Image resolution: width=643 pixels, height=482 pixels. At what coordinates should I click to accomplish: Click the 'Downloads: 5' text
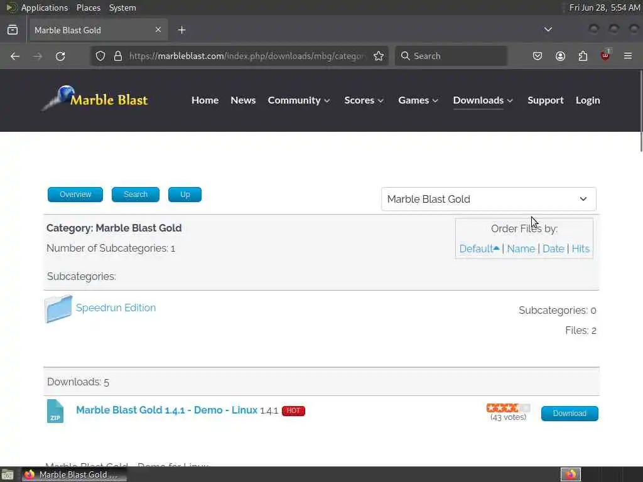(78, 382)
